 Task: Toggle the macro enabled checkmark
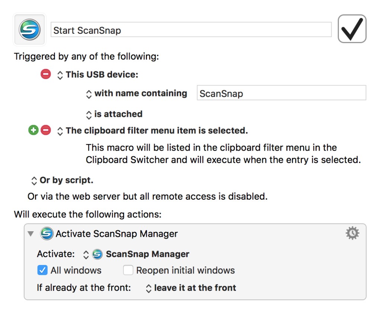click(352, 29)
